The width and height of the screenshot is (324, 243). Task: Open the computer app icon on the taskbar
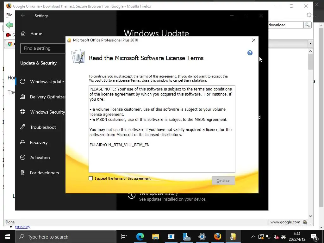[x=186, y=237]
